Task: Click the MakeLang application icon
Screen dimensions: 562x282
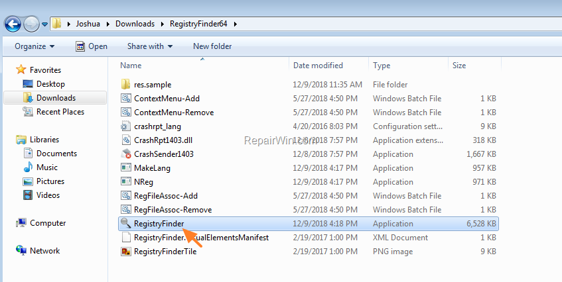Action: pos(126,167)
